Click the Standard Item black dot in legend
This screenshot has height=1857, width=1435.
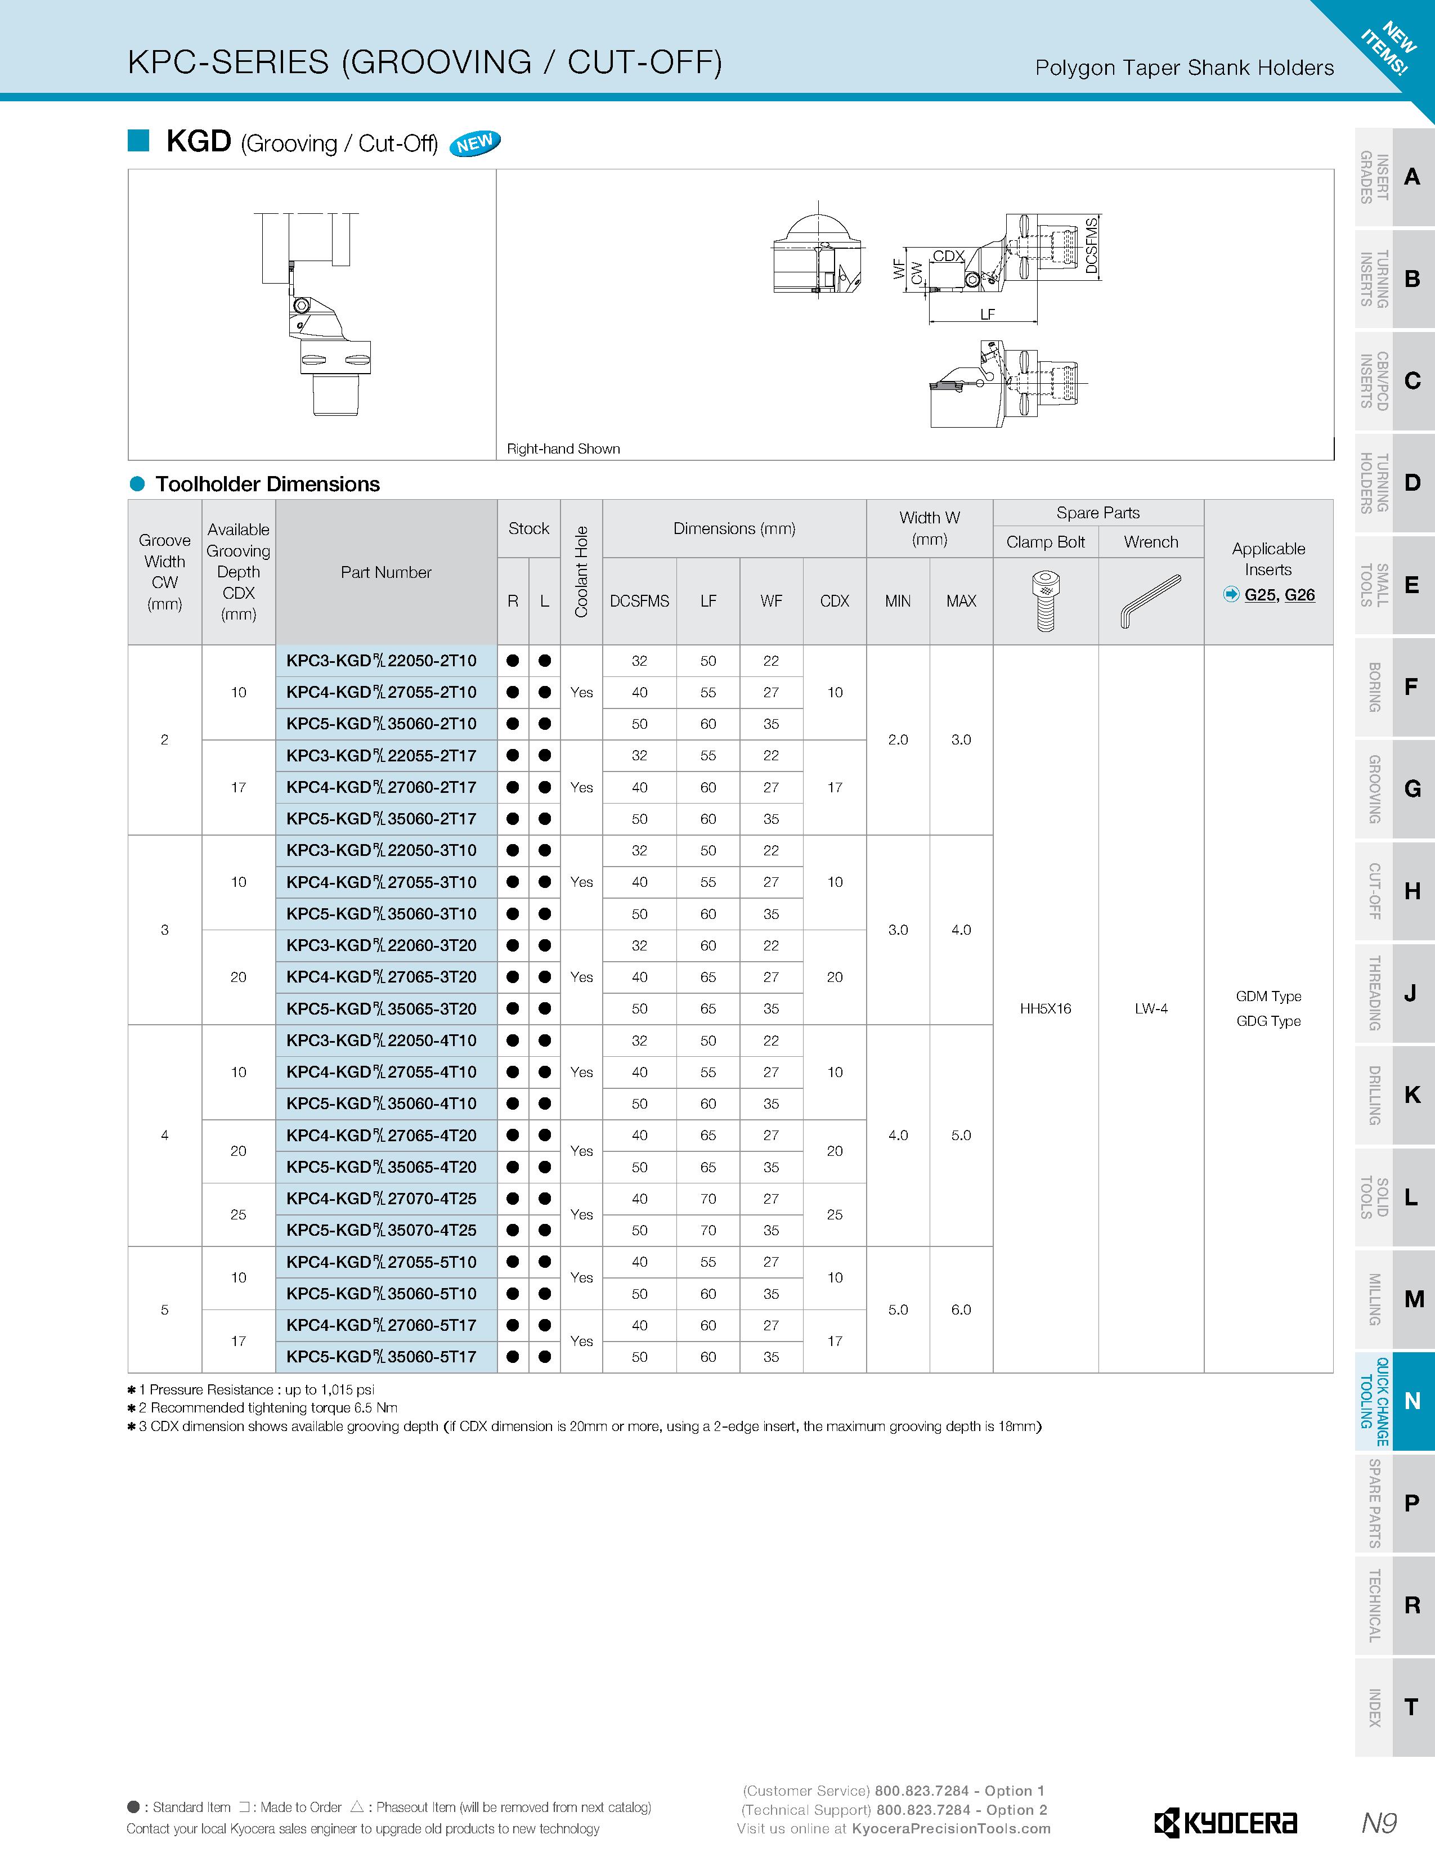[x=133, y=1807]
